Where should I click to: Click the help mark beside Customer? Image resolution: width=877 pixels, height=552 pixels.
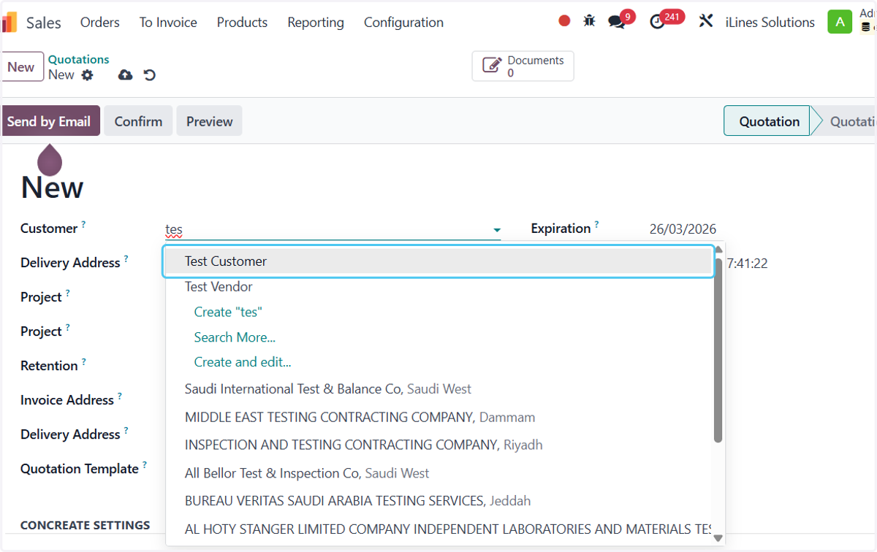(83, 224)
